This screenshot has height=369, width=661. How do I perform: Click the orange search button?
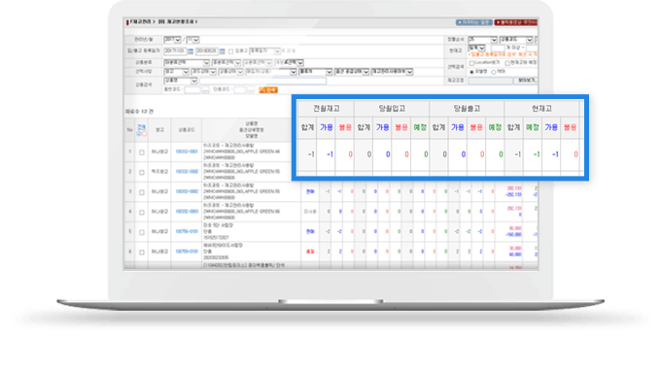point(268,89)
